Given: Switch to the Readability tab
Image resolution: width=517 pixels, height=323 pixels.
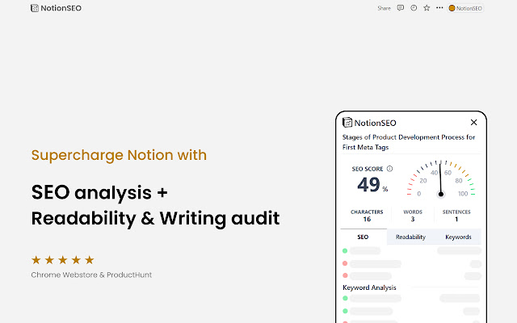Looking at the screenshot, I should pyautogui.click(x=410, y=237).
